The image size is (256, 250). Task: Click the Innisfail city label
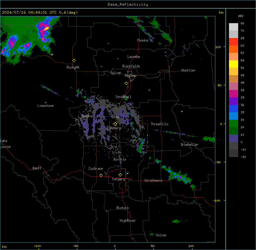click(123, 97)
